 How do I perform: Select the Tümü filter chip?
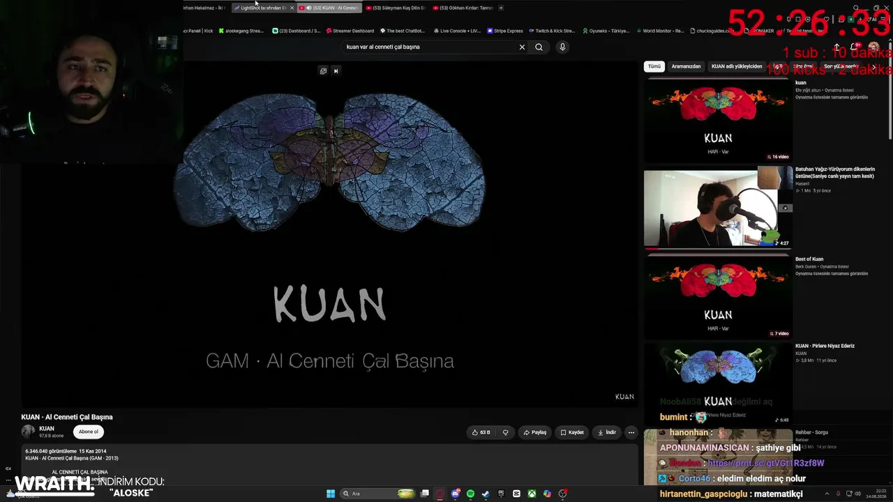tap(654, 66)
